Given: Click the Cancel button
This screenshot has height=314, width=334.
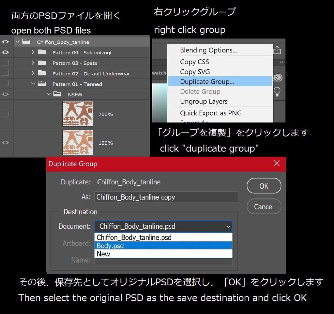Looking at the screenshot, I should pyautogui.click(x=264, y=207).
